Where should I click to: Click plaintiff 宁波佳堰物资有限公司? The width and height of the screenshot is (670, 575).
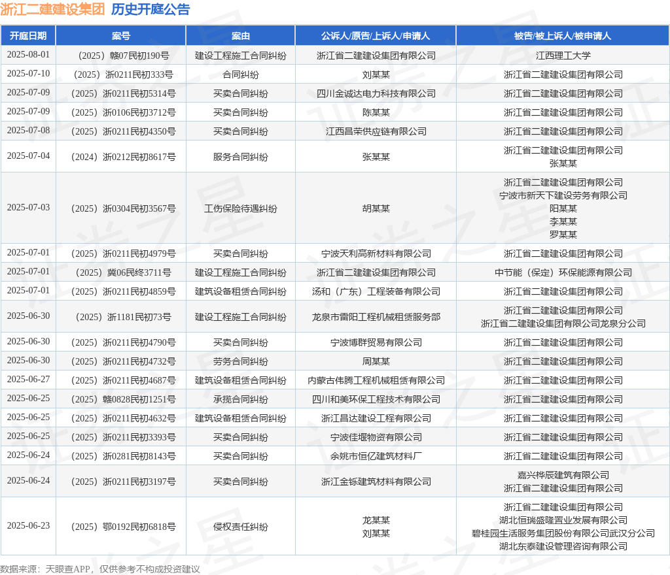tap(376, 437)
